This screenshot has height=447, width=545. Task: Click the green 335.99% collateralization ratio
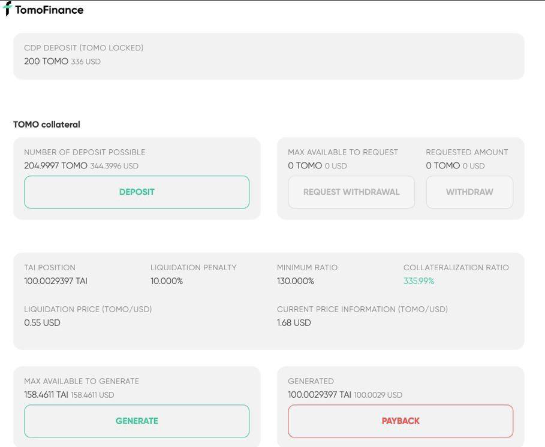[419, 281]
